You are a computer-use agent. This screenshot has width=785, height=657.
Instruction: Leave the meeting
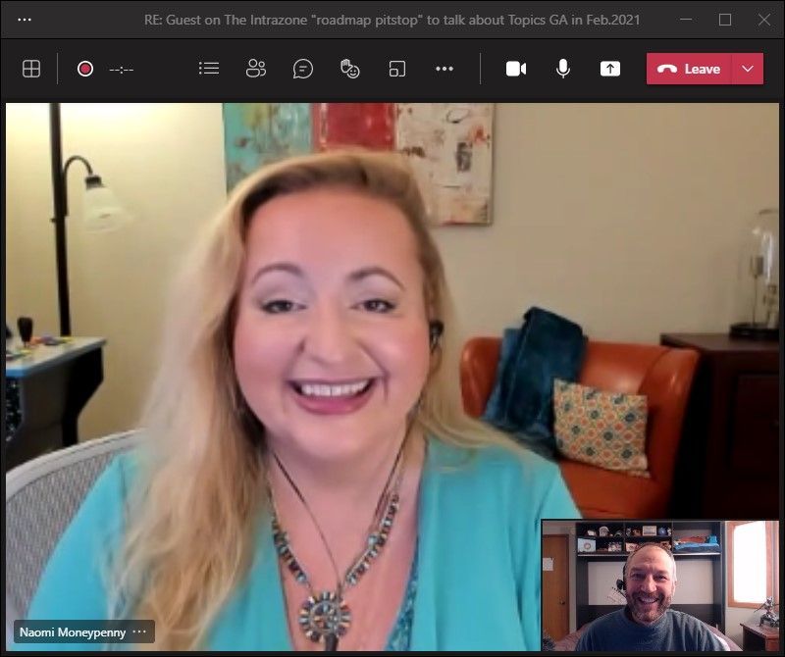[x=689, y=69]
